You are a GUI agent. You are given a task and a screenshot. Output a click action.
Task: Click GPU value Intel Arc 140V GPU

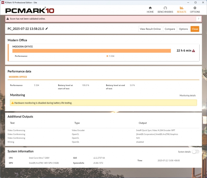coord(44,163)
